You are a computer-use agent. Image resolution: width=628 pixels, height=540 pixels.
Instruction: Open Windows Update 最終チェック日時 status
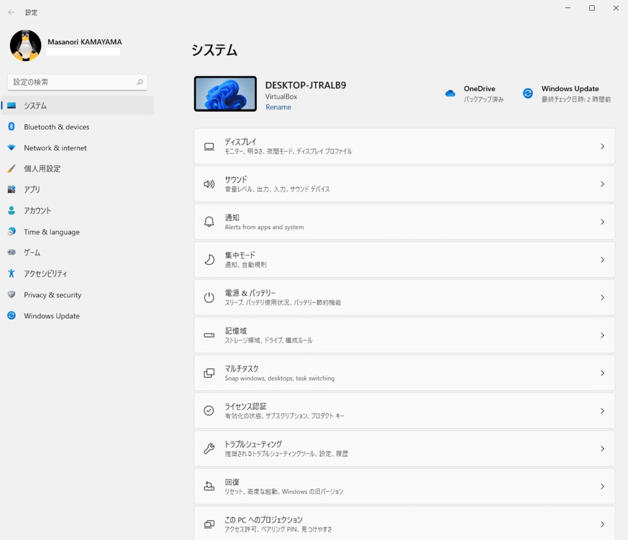tap(567, 94)
